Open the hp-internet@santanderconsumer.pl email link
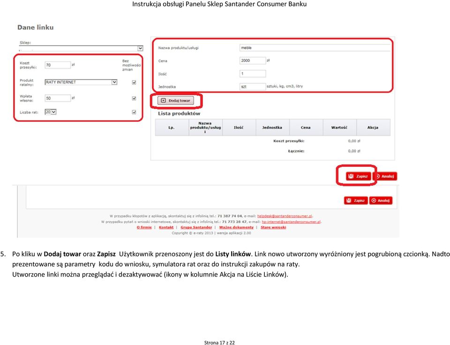The height and width of the screenshot is (345, 450). click(x=291, y=222)
